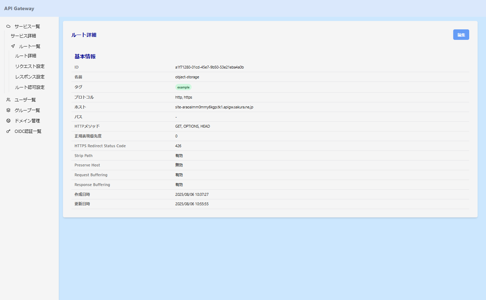The width and height of the screenshot is (486, 300).
Task: Click the layers icon beside グループ一覧
Action: click(8, 110)
